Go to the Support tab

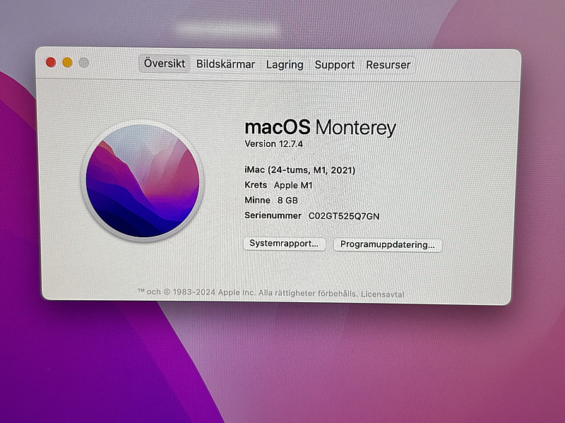(x=334, y=65)
